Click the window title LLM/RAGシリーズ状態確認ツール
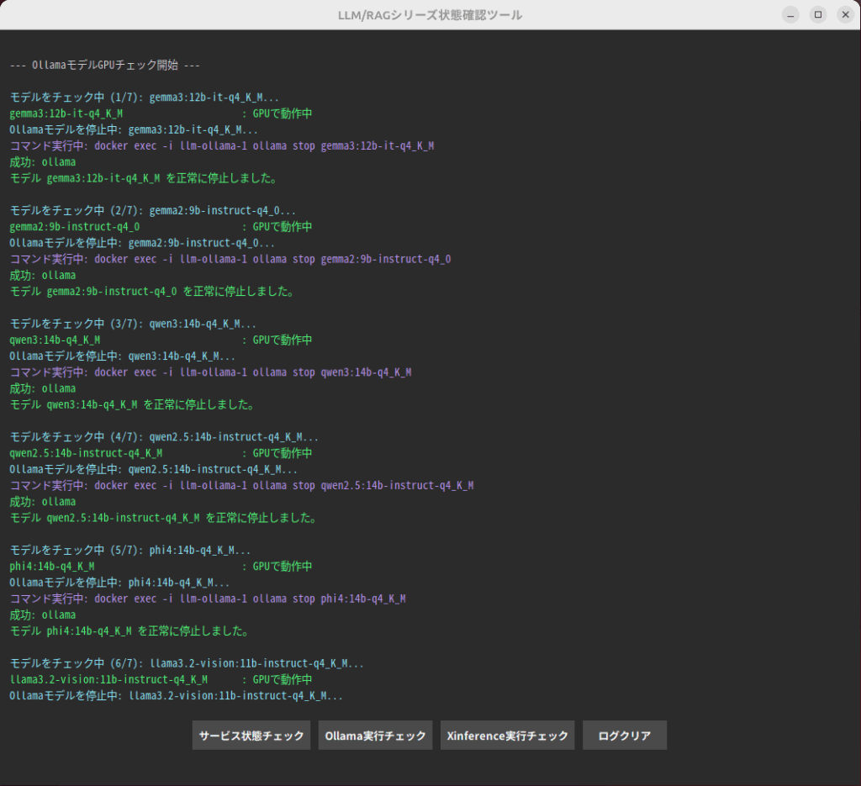The height and width of the screenshot is (786, 861). pos(430,15)
